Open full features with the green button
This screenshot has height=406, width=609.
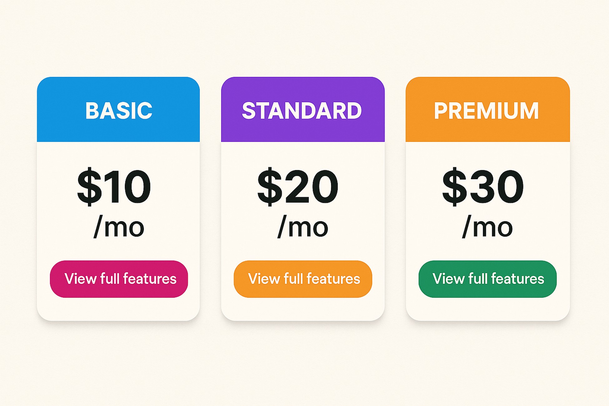click(487, 279)
